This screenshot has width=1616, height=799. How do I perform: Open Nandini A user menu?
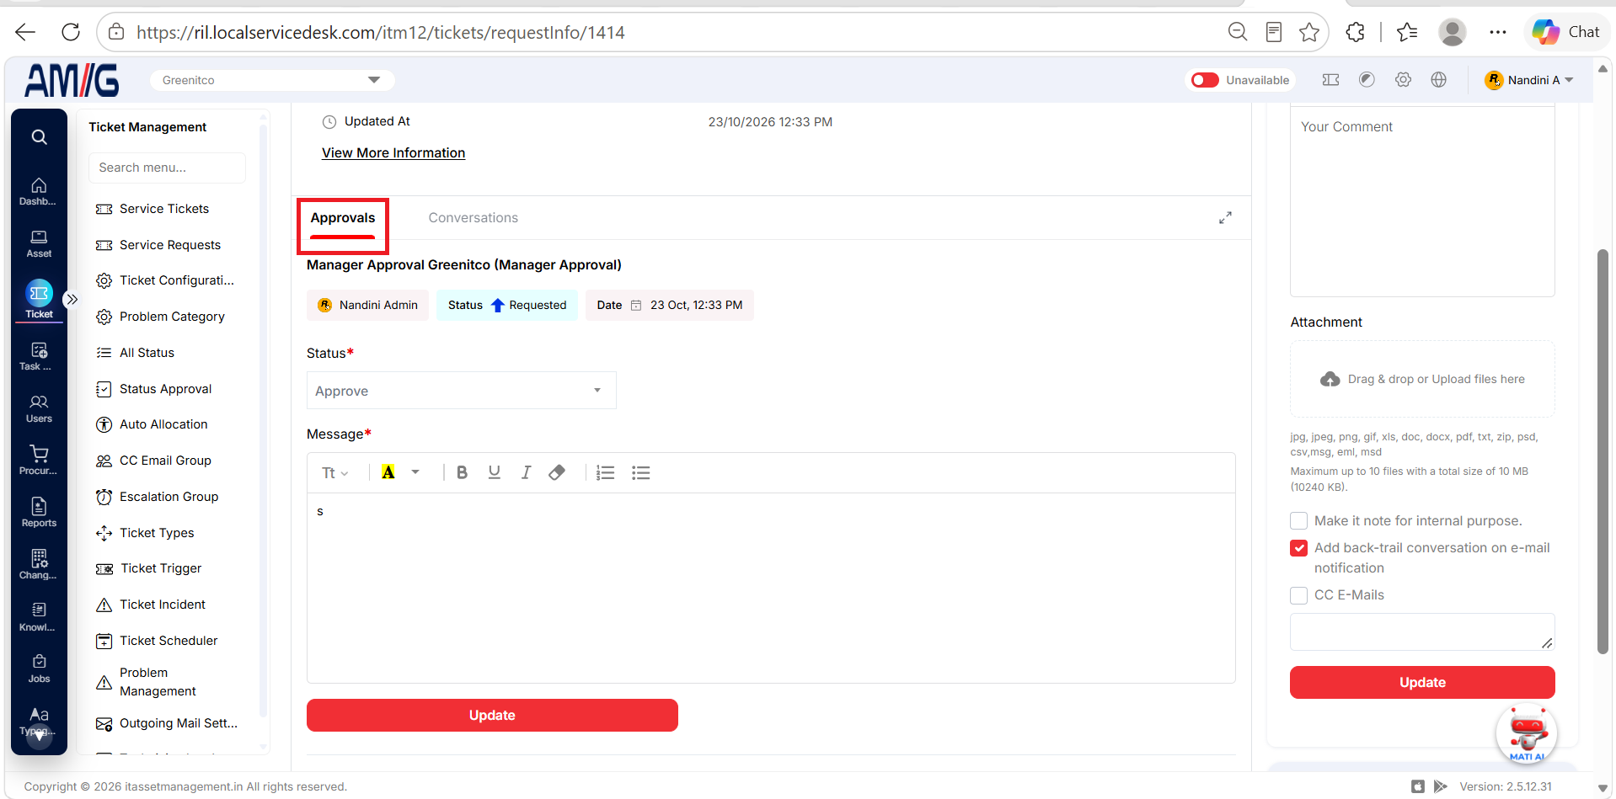point(1528,80)
